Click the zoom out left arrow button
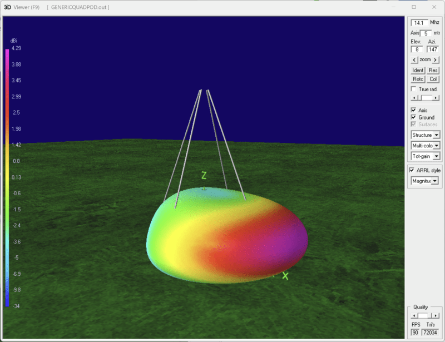Viewport: 445px width, 342px height. [x=414, y=60]
